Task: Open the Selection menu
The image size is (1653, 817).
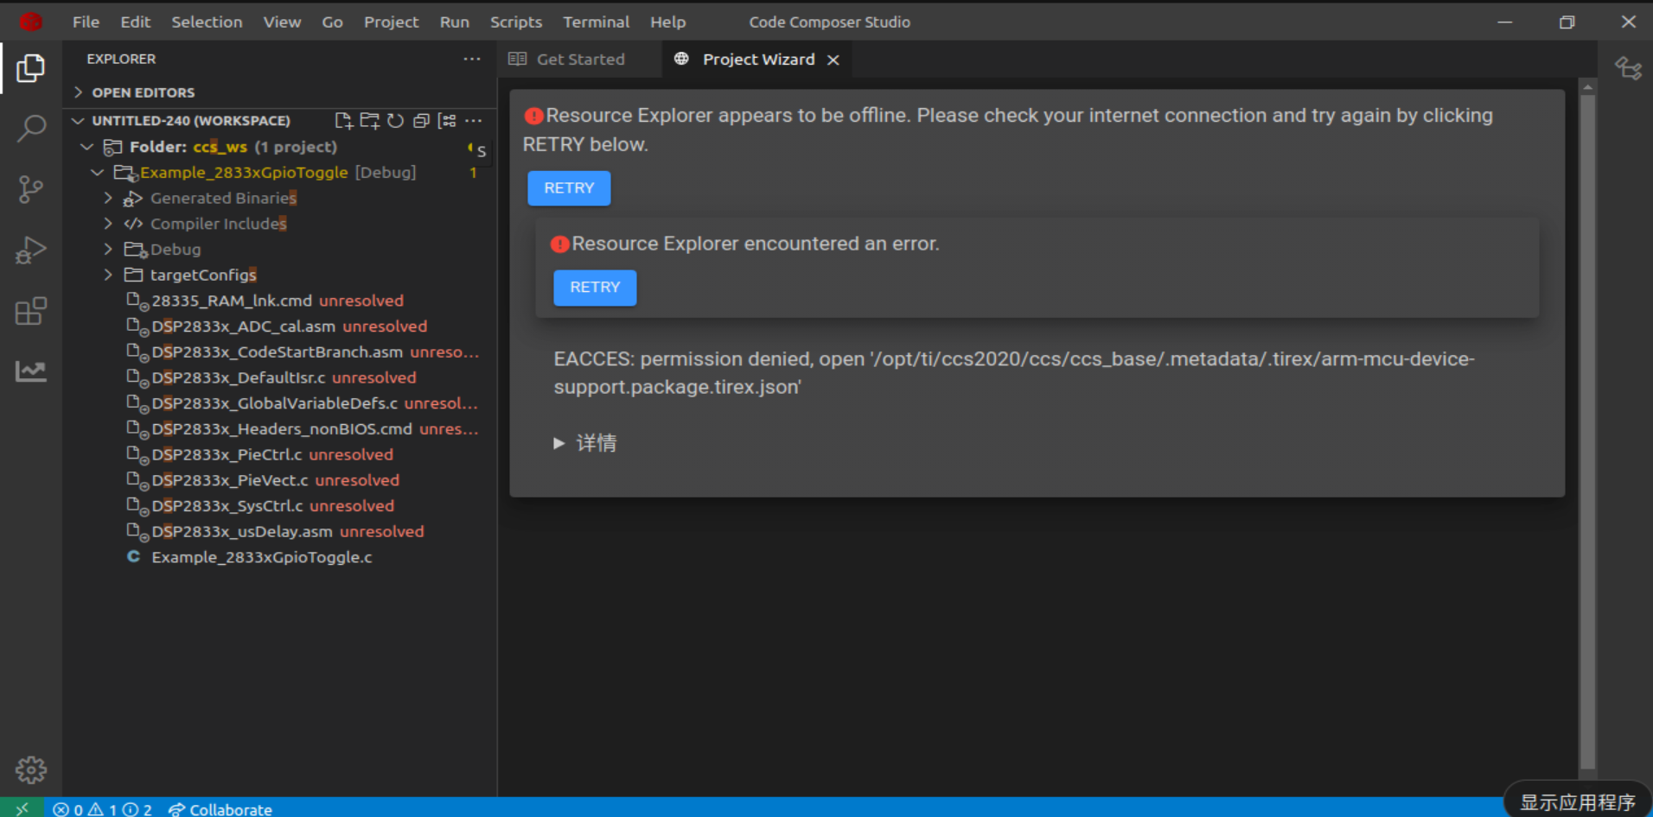Action: pos(207,22)
